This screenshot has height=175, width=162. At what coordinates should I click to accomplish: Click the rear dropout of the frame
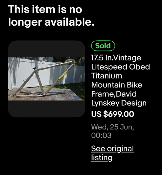coord(14,96)
